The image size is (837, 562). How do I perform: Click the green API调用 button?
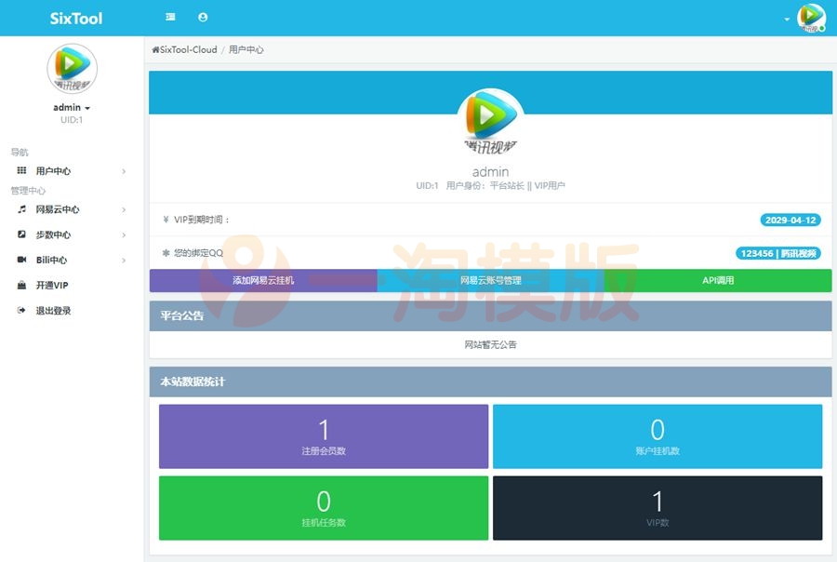(x=721, y=280)
